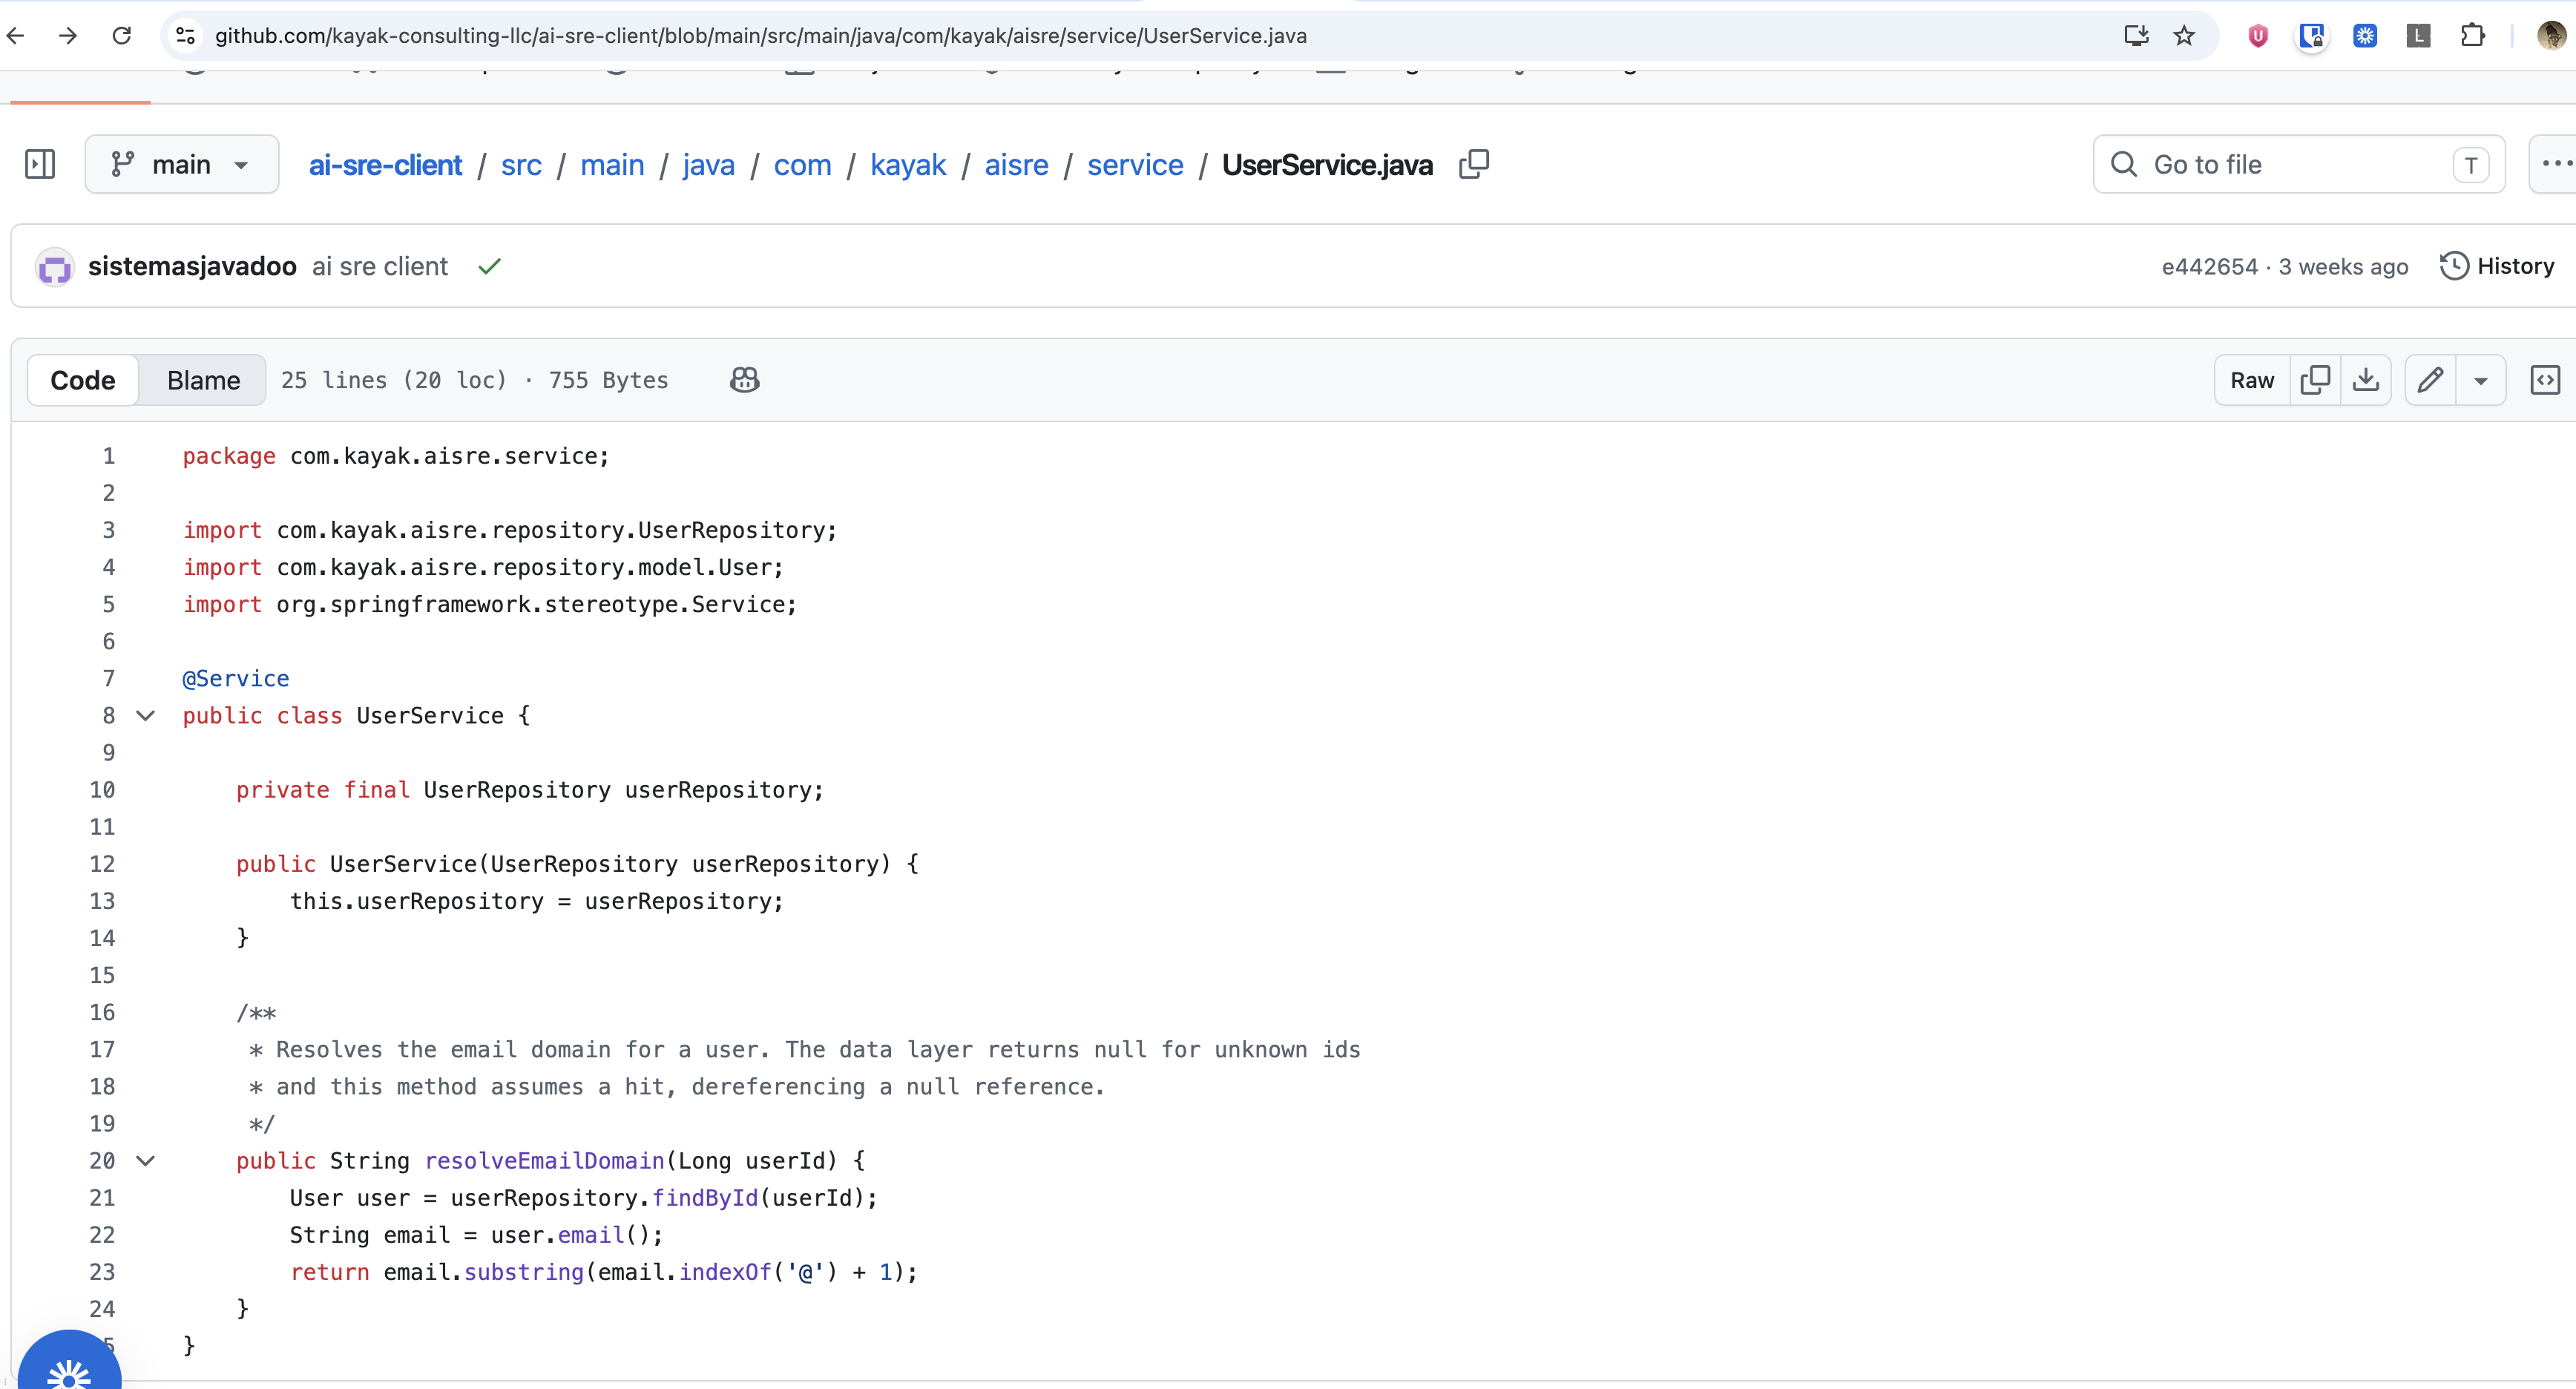Screen dimensions: 2576x1389
Task: Click 'private final UserRepository userRepository;' line
Action: click(x=530, y=790)
